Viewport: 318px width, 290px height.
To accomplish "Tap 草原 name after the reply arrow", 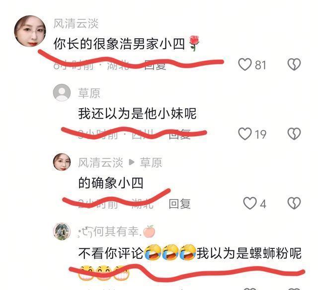I will 151,162.
